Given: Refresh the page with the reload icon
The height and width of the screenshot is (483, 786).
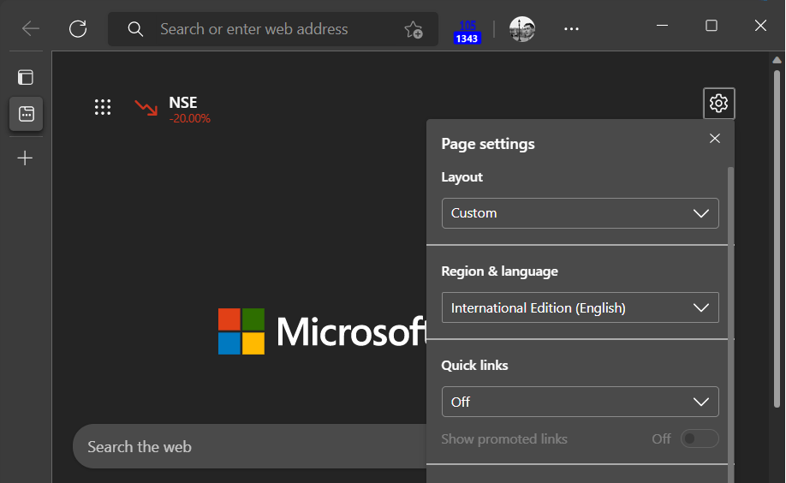Looking at the screenshot, I should pos(78,28).
